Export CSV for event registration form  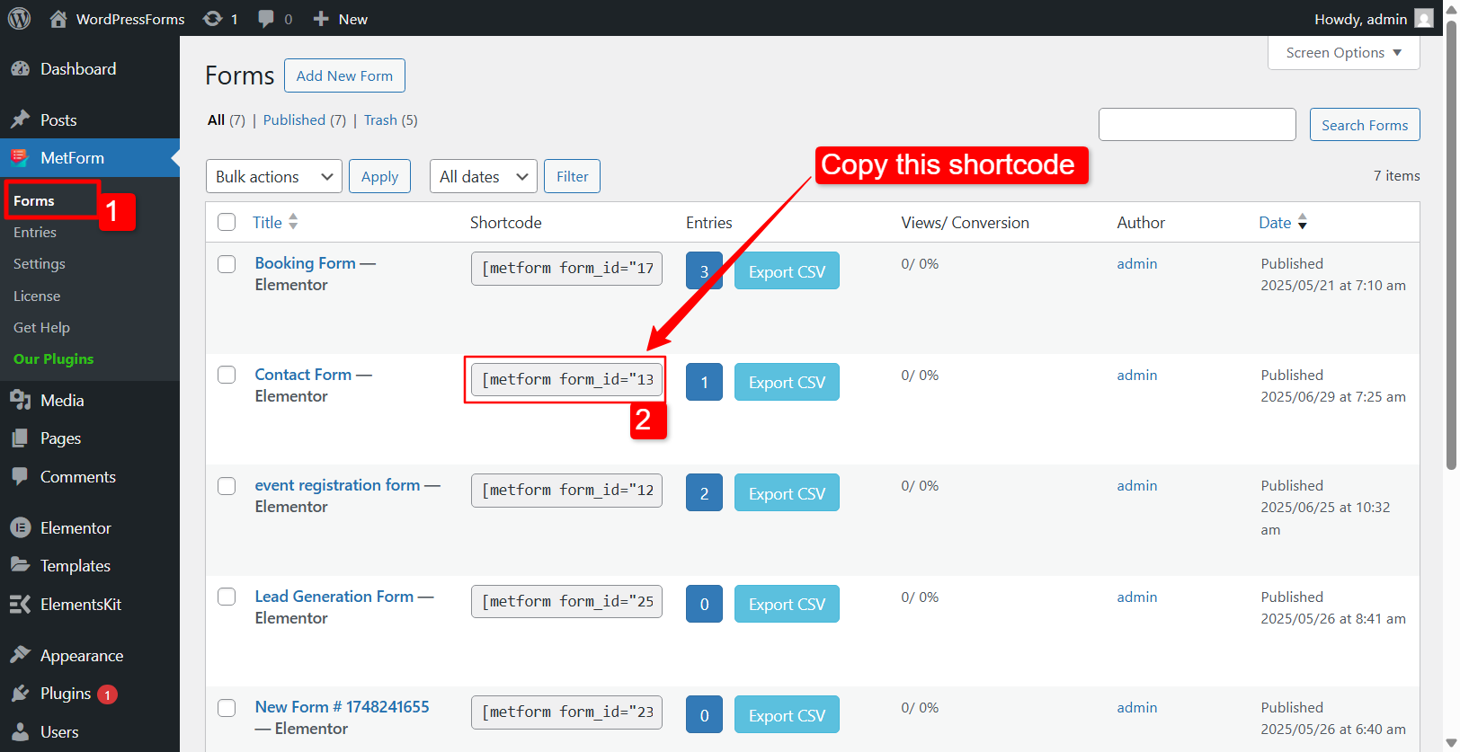pos(787,493)
